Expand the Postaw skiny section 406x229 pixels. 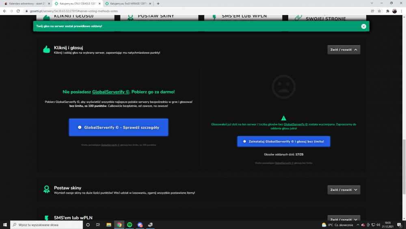point(343,190)
